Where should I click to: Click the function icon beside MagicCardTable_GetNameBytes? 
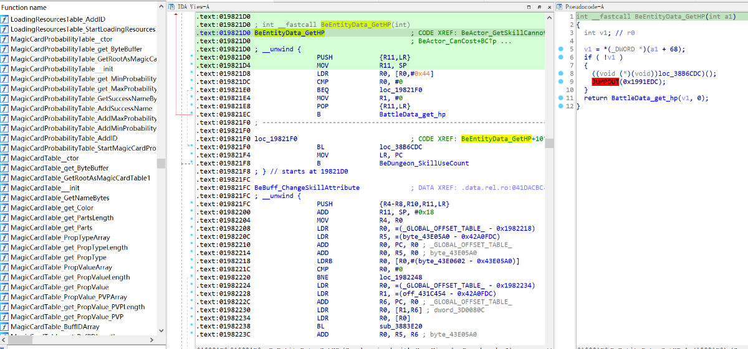4,198
